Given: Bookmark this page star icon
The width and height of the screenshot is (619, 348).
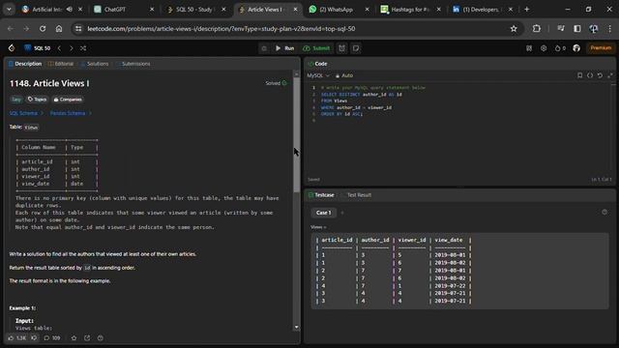Looking at the screenshot, I should (514, 28).
